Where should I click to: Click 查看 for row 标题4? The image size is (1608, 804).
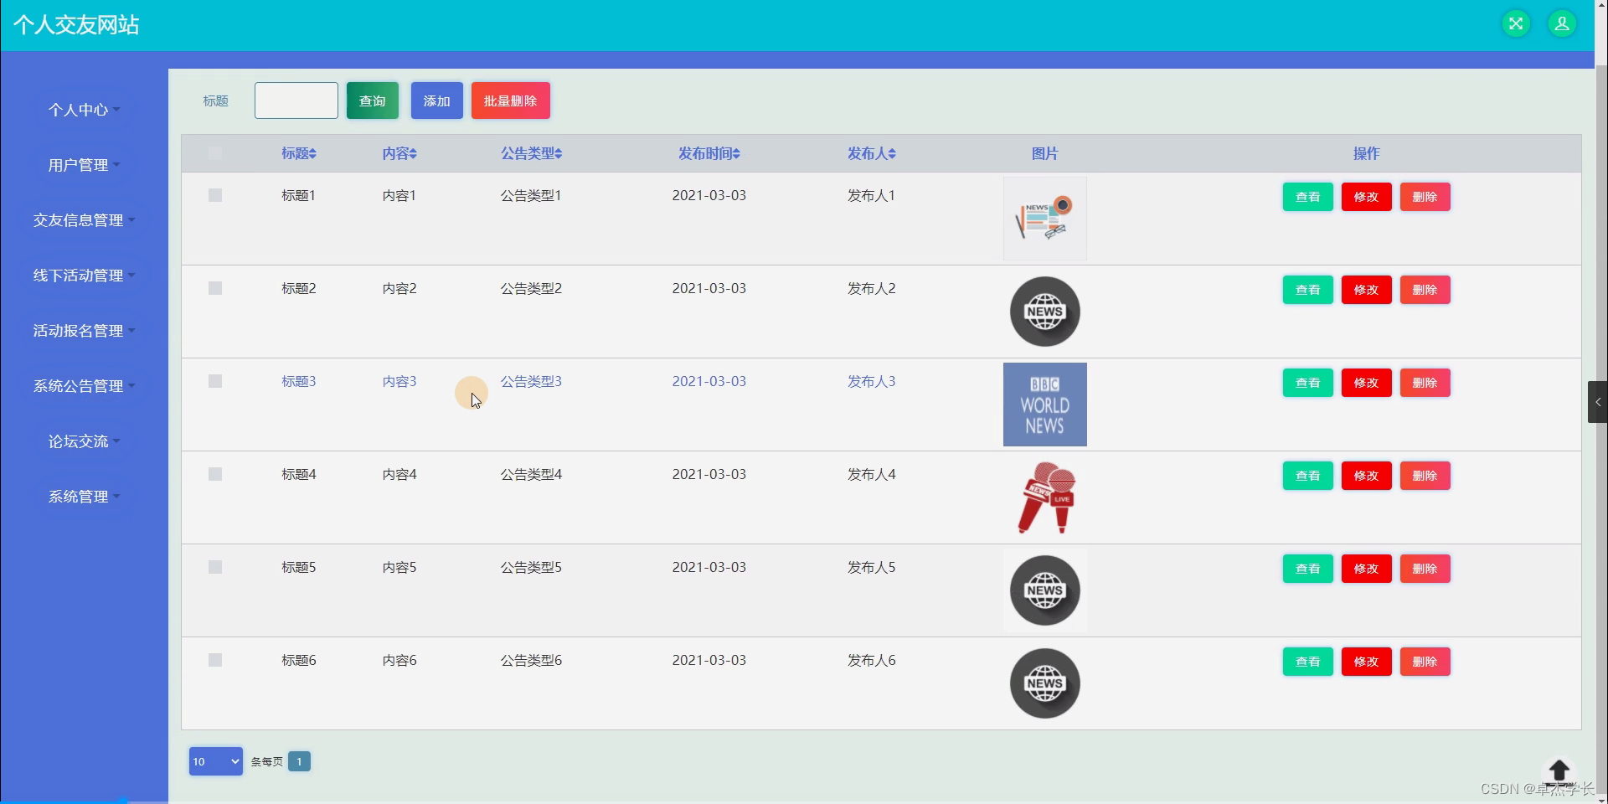pyautogui.click(x=1308, y=476)
